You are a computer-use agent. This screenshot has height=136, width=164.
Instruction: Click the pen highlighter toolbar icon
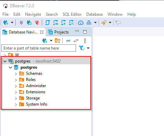(x=104, y=23)
